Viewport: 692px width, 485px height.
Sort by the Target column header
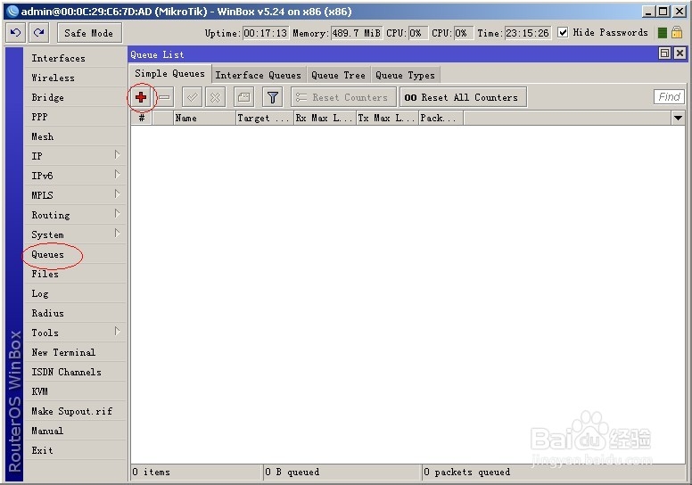265,118
